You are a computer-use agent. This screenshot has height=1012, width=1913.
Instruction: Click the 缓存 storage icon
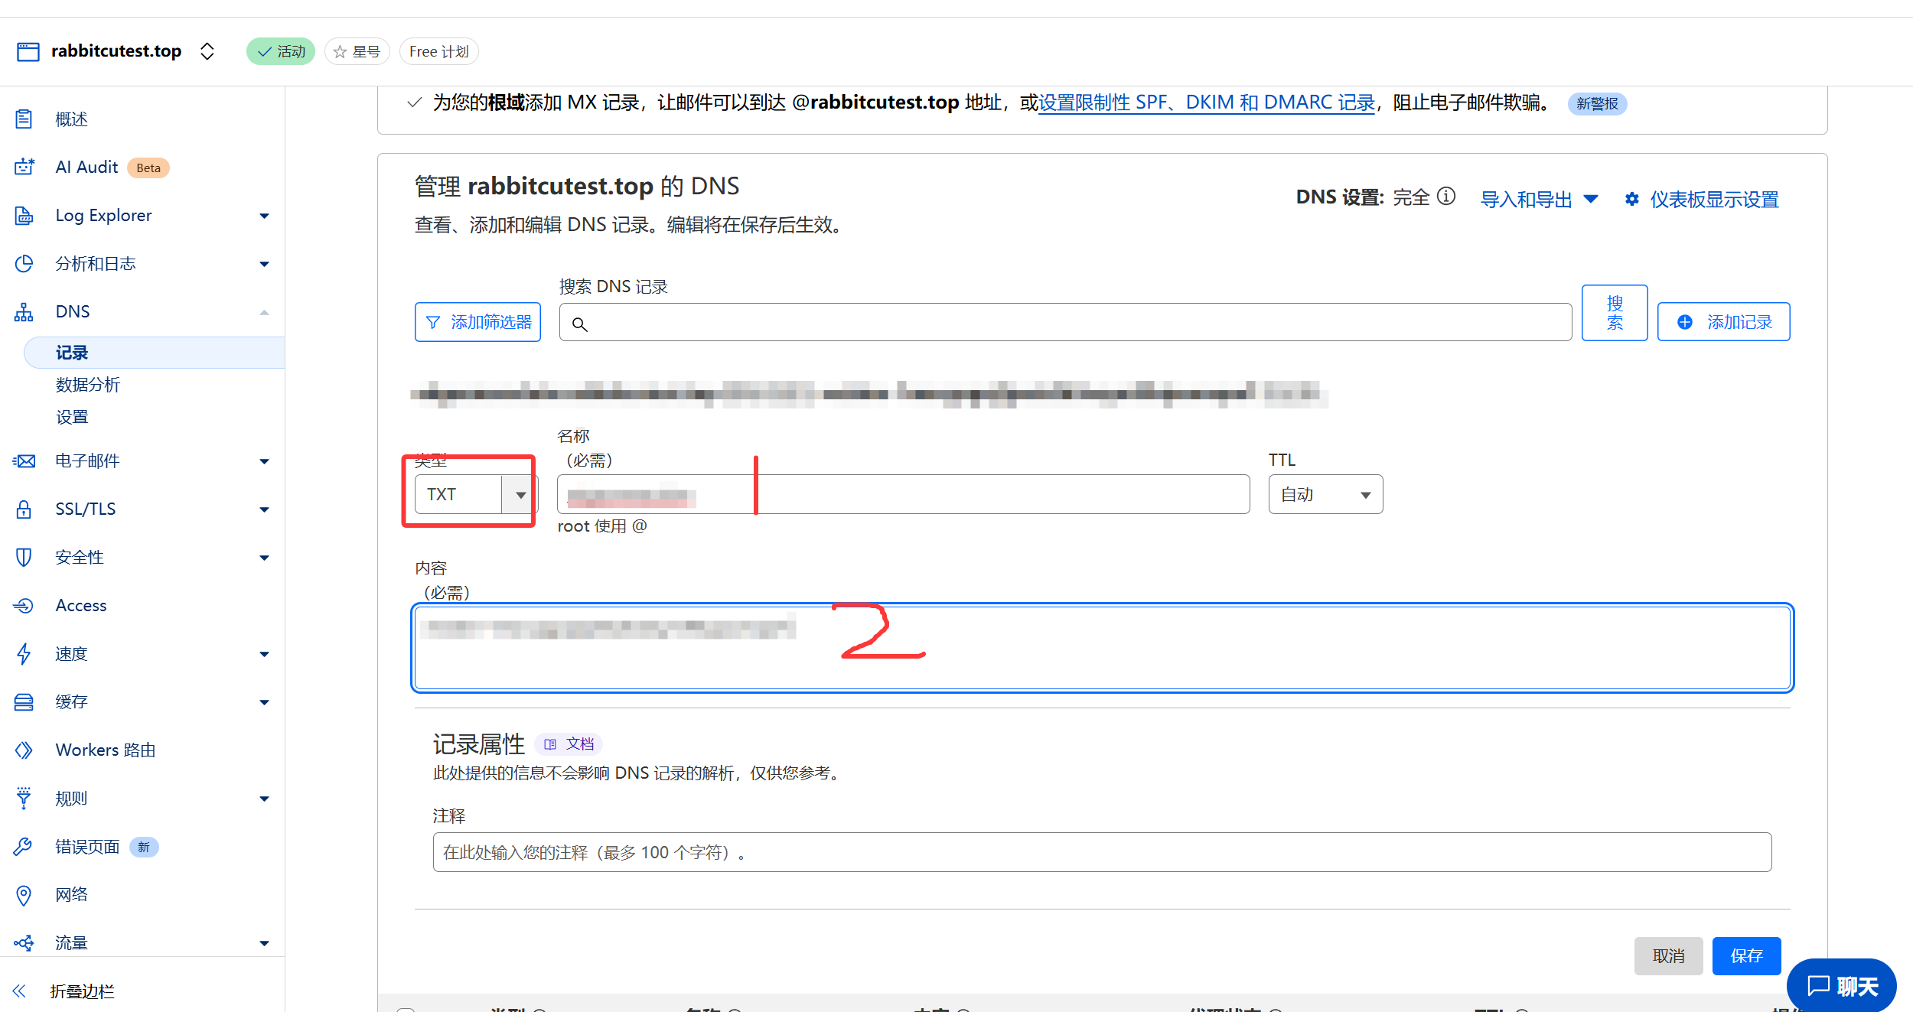(x=24, y=702)
